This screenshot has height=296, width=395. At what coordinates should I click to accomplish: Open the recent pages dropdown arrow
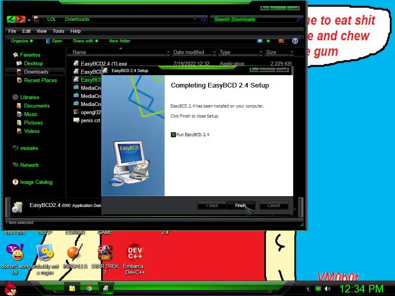29,20
